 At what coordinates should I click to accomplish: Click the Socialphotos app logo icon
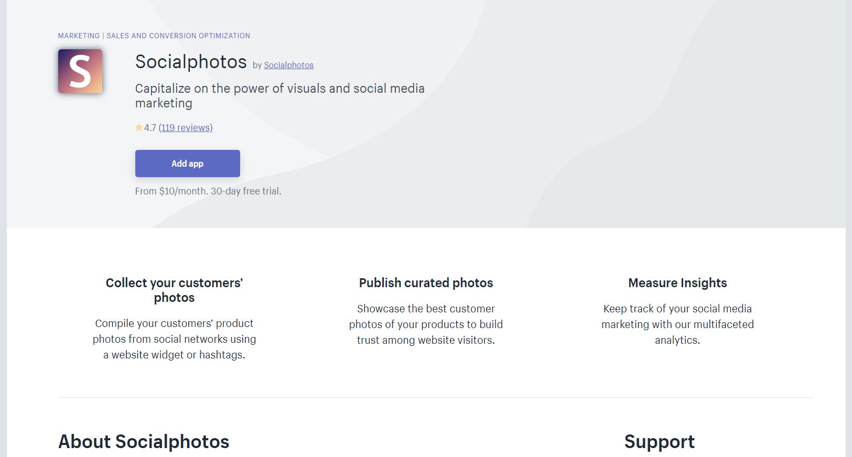[x=80, y=71]
